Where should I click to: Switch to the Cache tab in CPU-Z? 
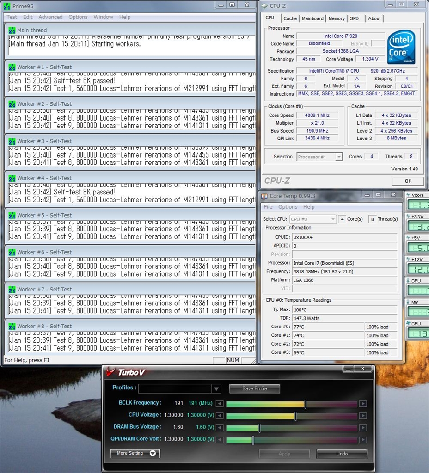290,18
